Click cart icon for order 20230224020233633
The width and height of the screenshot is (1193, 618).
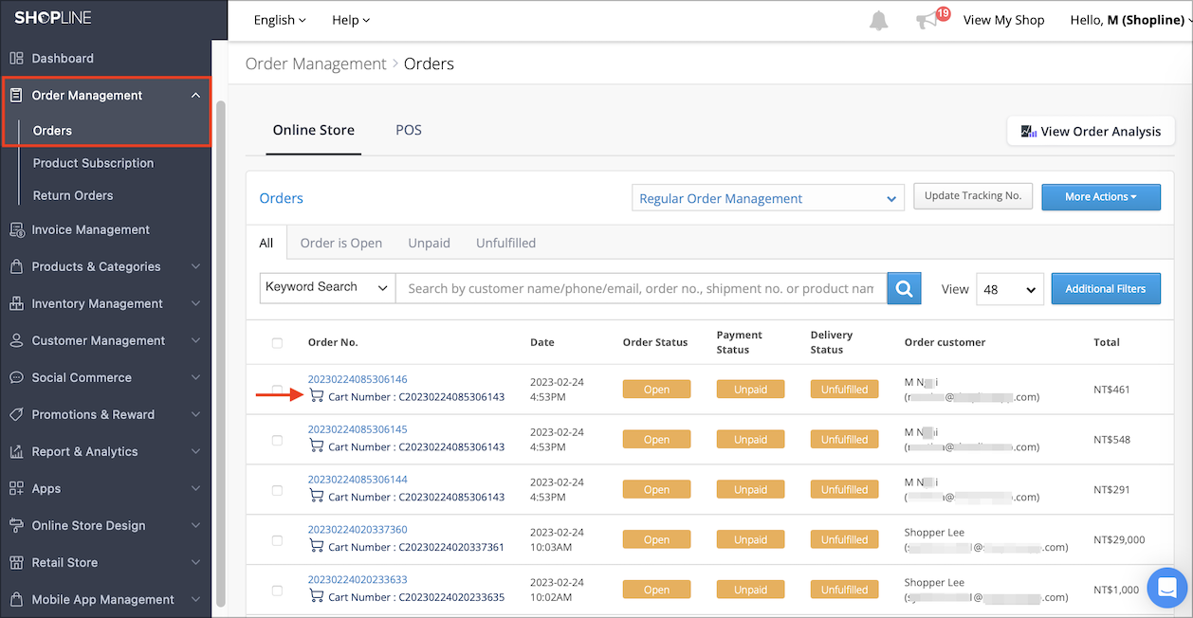(317, 596)
